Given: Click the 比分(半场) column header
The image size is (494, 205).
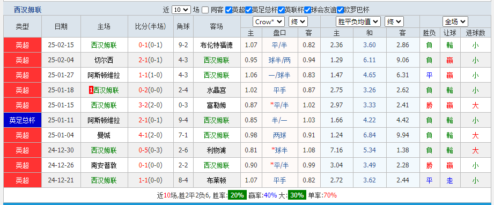Looking at the screenshot, I should 151,26.
